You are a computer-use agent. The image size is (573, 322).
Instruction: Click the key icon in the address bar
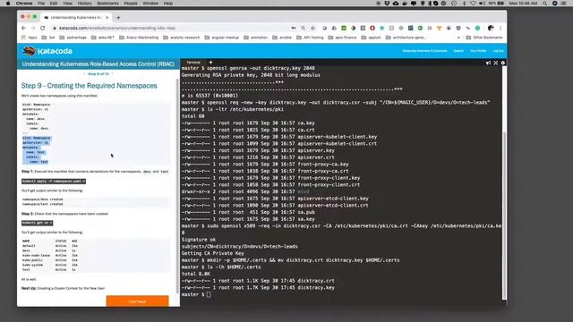[x=294, y=28]
